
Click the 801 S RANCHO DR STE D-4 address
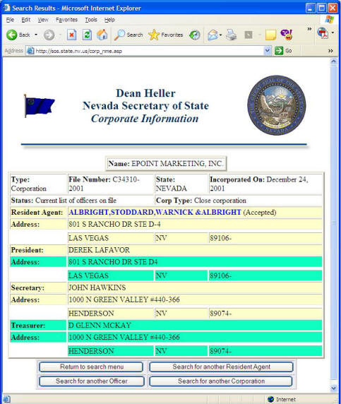pos(114,224)
